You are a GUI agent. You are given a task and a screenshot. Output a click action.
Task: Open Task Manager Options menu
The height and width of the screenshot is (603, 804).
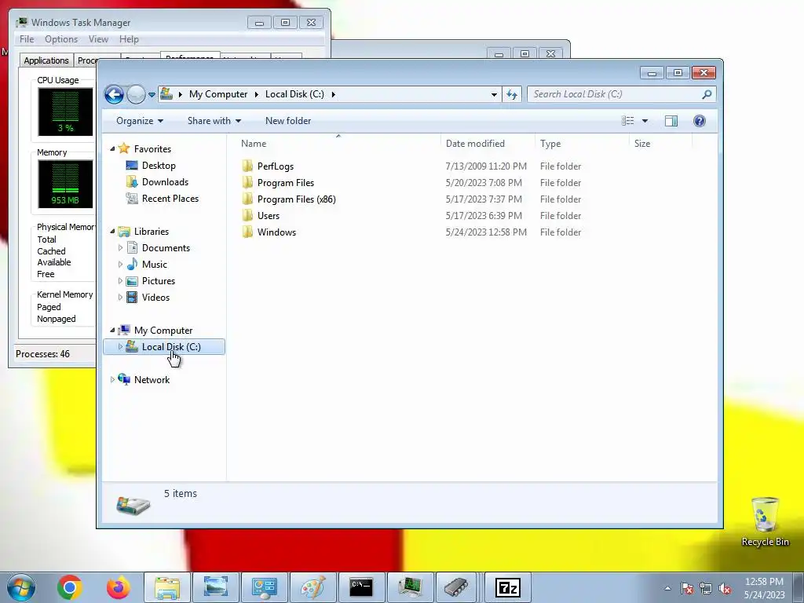click(x=61, y=39)
